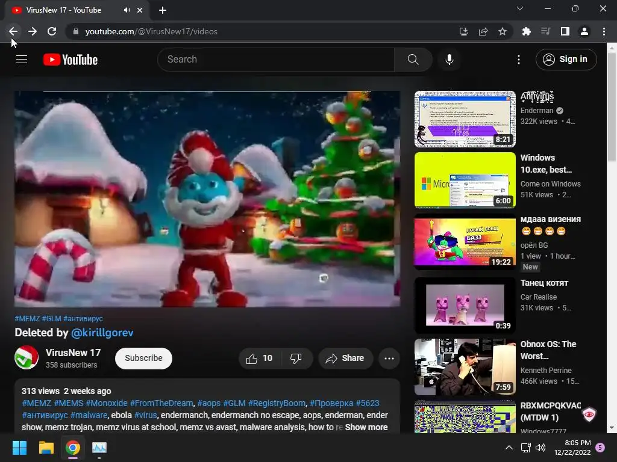Image resolution: width=617 pixels, height=462 pixels.
Task: Open the @kirillgorev mention link
Action: (x=102, y=333)
